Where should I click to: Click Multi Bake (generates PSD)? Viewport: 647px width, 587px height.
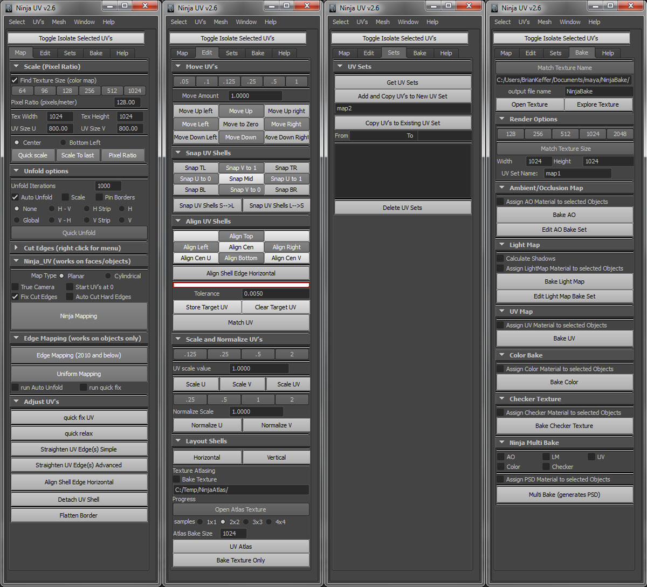click(565, 495)
